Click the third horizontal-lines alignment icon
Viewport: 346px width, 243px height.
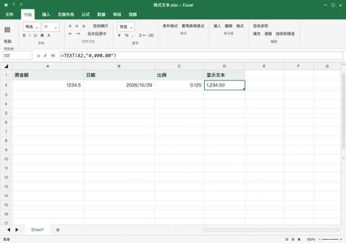click(x=84, y=26)
